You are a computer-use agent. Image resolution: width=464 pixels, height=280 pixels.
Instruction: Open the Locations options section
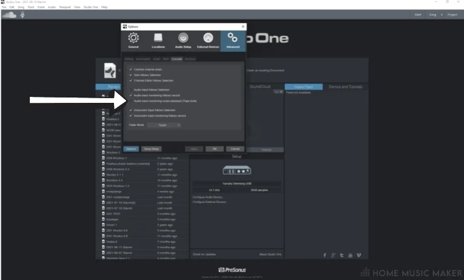tap(158, 40)
